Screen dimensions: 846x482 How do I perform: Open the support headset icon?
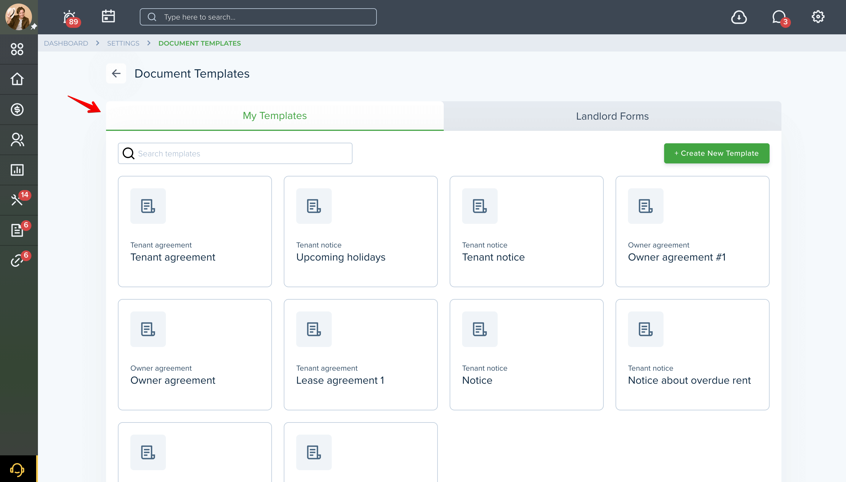click(x=17, y=470)
